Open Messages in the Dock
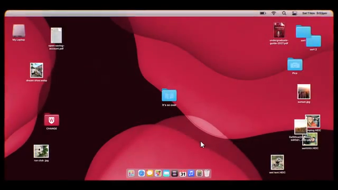Viewport: 338px width, 190px height. tap(150, 174)
